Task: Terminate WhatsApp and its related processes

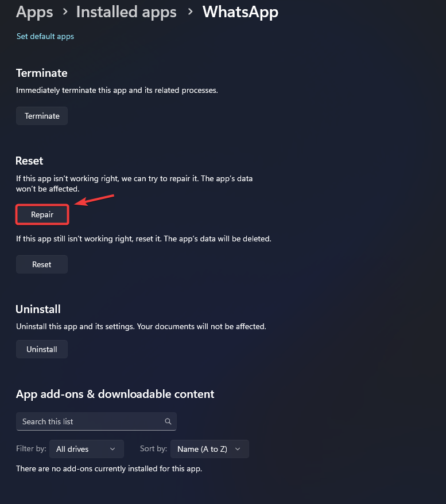Action: (x=41, y=115)
